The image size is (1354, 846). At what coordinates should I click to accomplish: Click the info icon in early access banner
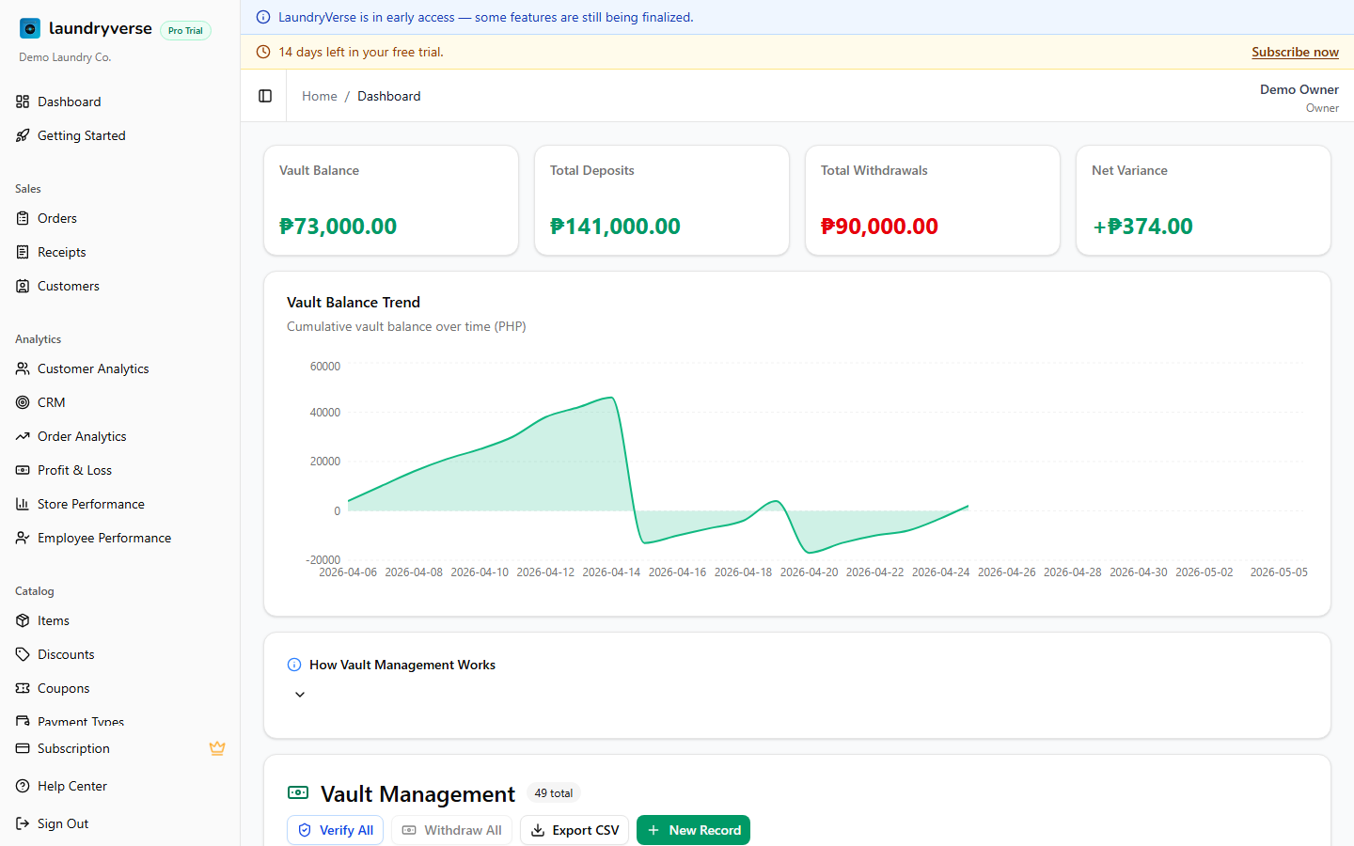click(x=263, y=17)
